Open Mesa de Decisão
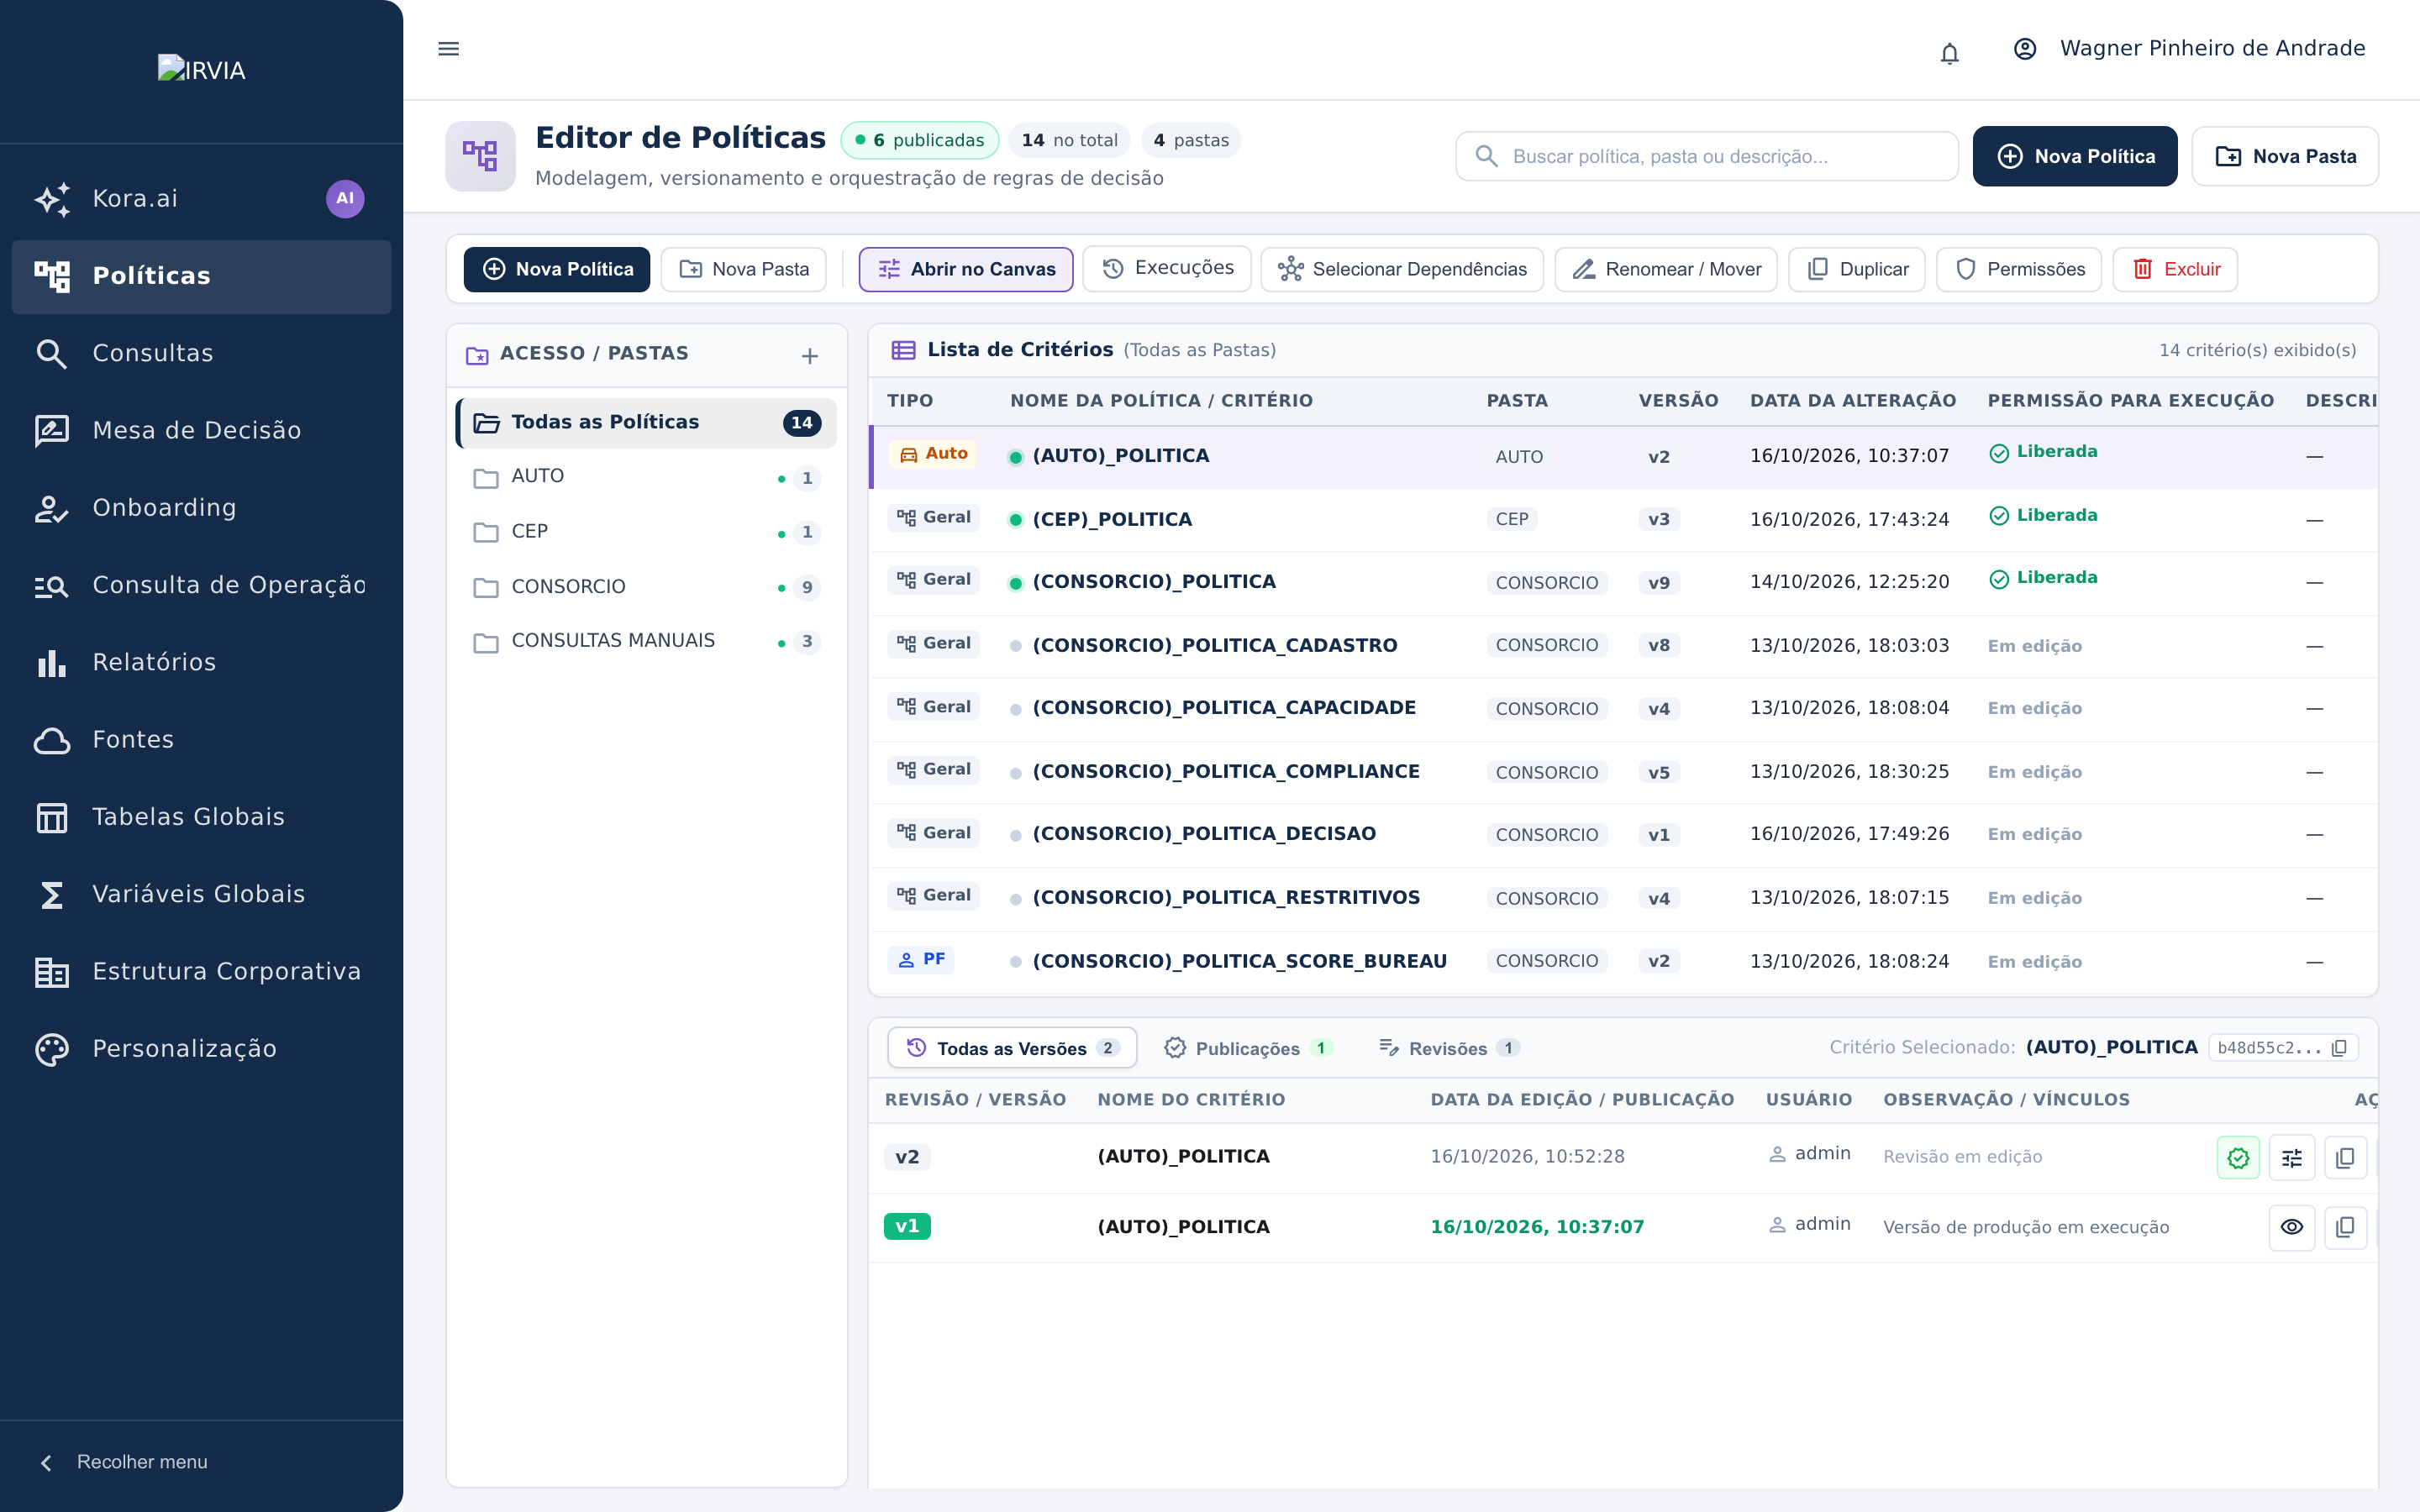This screenshot has width=2420, height=1512. [x=201, y=431]
